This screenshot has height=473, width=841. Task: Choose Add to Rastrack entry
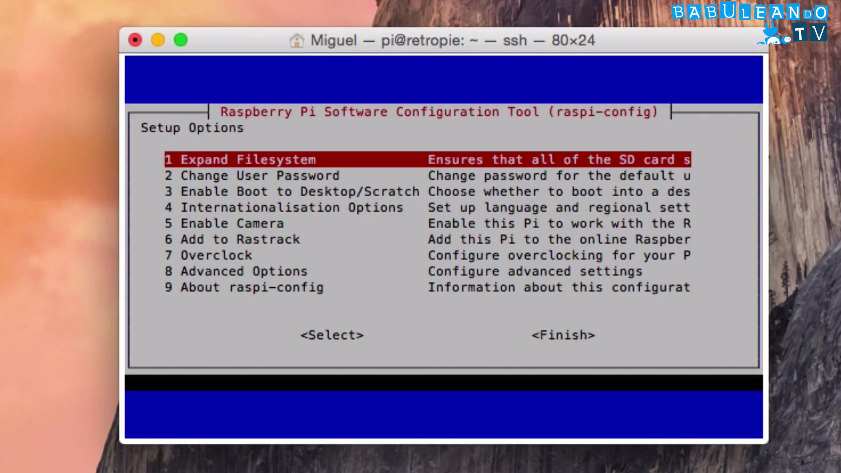(428, 240)
